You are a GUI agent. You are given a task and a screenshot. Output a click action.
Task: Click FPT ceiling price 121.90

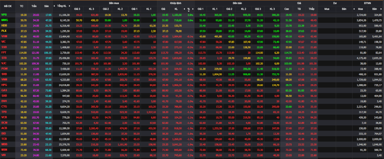[35, 52]
